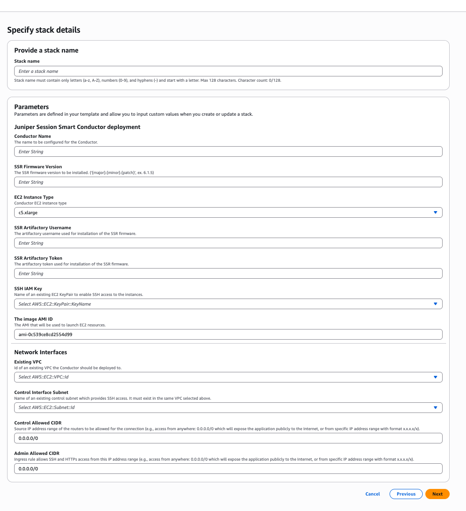
Task: Click the KeyPair dropdown arrow icon
Action: point(435,304)
